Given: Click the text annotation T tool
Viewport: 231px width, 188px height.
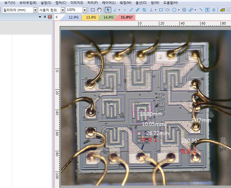Looking at the screenshot, I should (207, 10).
